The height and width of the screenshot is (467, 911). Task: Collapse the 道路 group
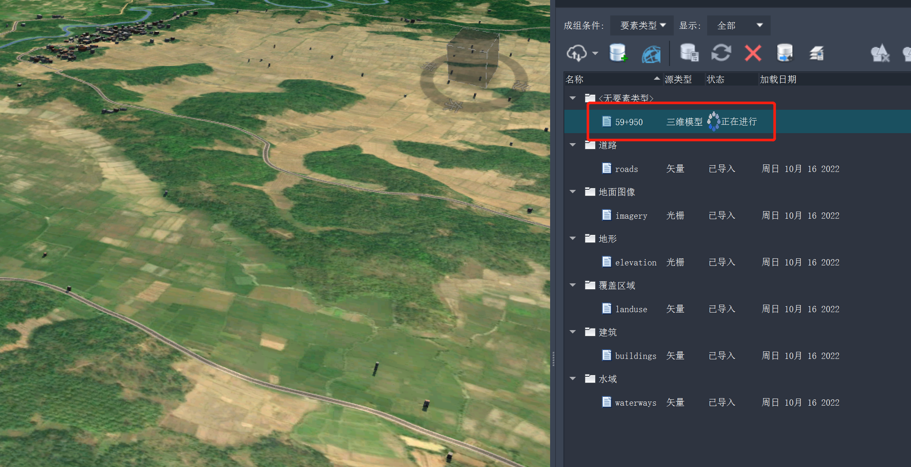click(572, 145)
